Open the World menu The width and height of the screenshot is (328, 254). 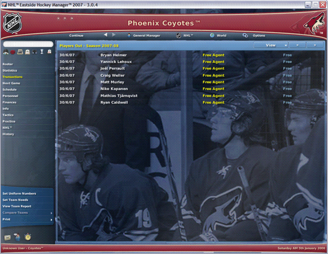[x=222, y=36]
